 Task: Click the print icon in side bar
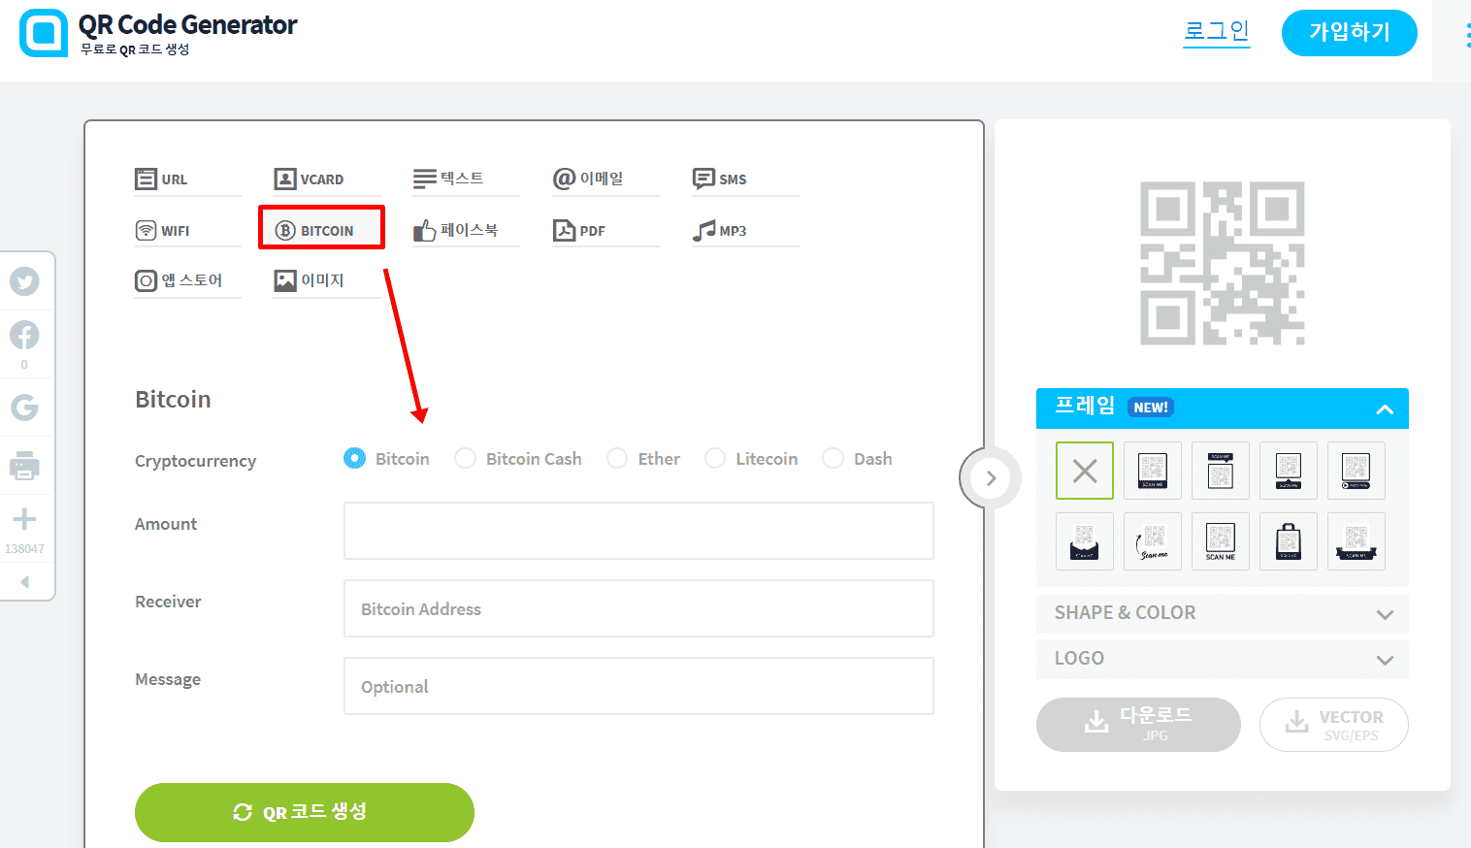tap(24, 467)
